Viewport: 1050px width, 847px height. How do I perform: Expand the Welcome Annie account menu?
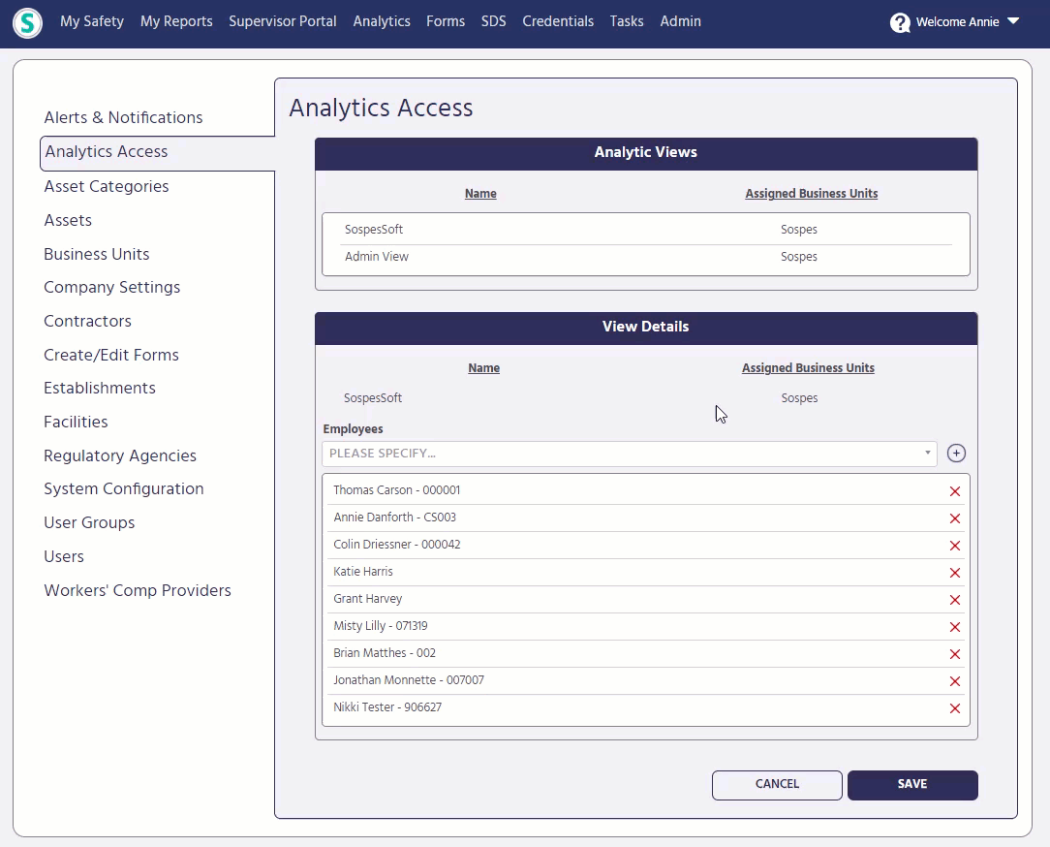point(1013,21)
